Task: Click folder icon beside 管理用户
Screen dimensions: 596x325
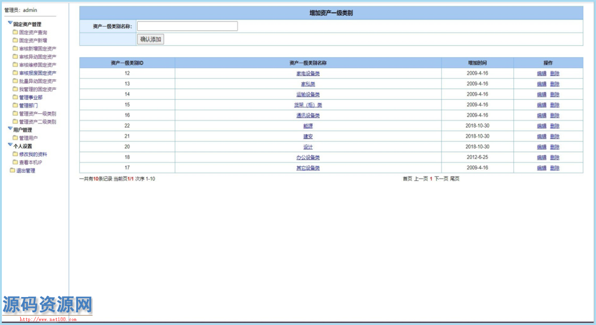Action: click(x=15, y=138)
